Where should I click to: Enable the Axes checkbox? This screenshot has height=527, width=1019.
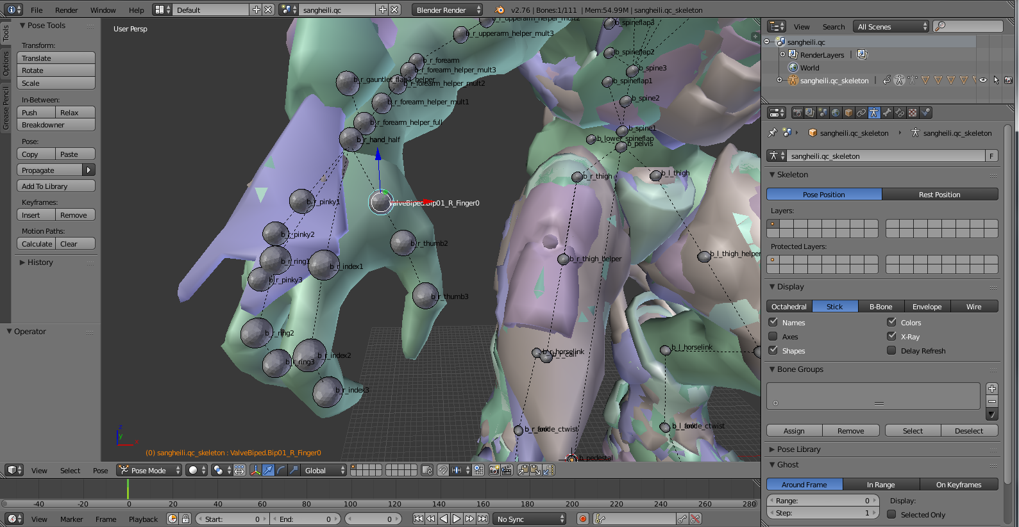(x=773, y=336)
